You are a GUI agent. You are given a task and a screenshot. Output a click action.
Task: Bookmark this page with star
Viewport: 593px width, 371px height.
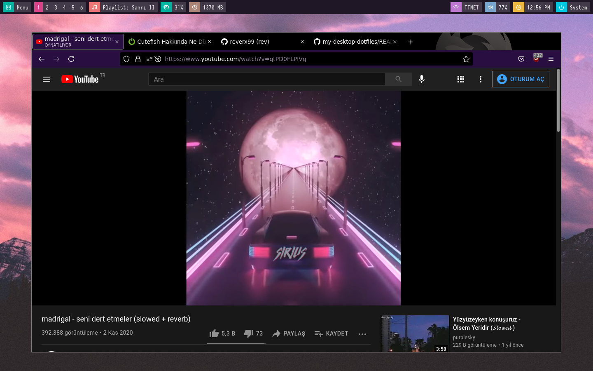[x=466, y=59]
